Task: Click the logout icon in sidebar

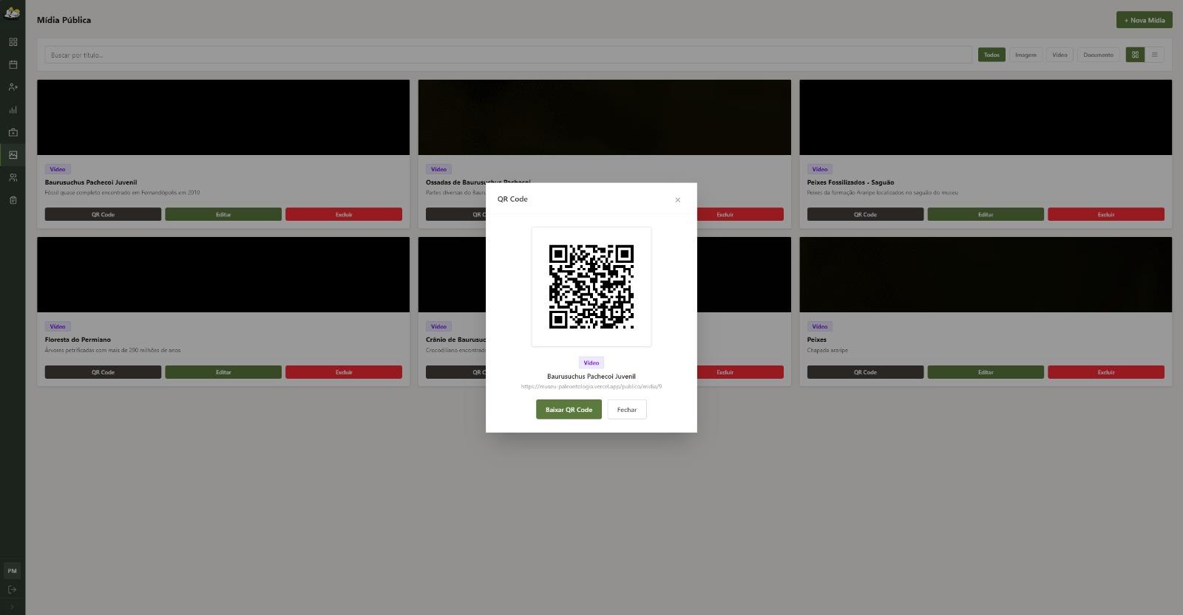Action: tap(13, 590)
